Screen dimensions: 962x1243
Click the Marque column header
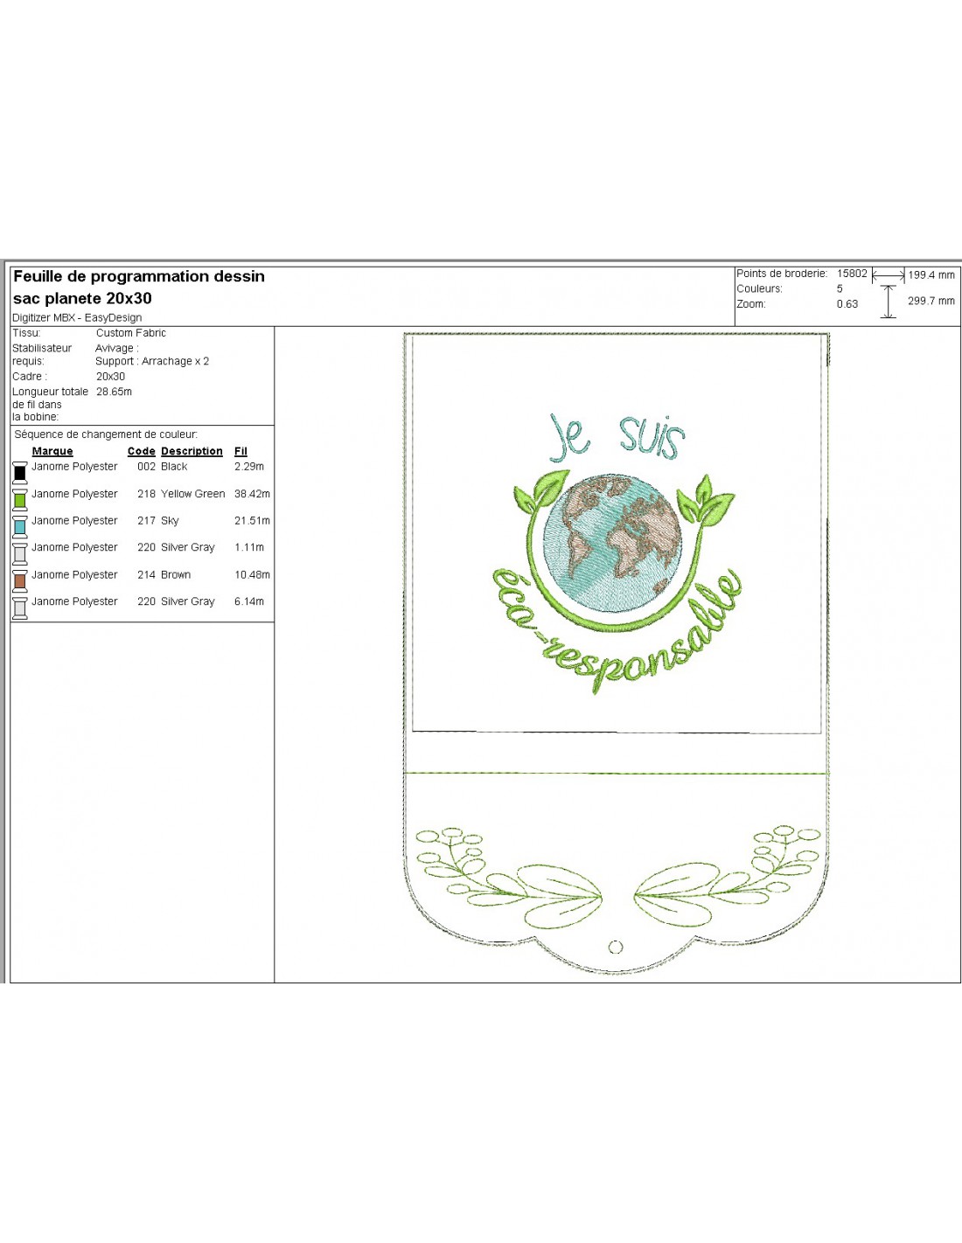point(52,451)
